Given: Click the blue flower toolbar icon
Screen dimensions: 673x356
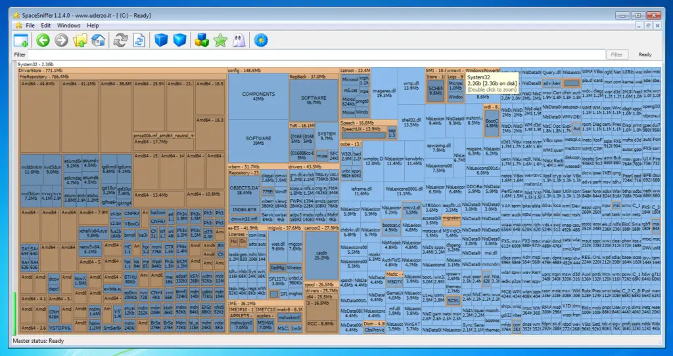Looking at the screenshot, I should (x=261, y=41).
